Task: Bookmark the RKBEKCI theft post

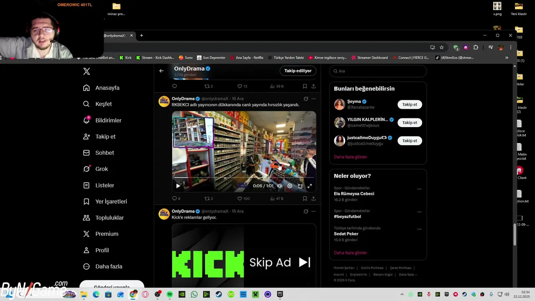Action: 305,199
